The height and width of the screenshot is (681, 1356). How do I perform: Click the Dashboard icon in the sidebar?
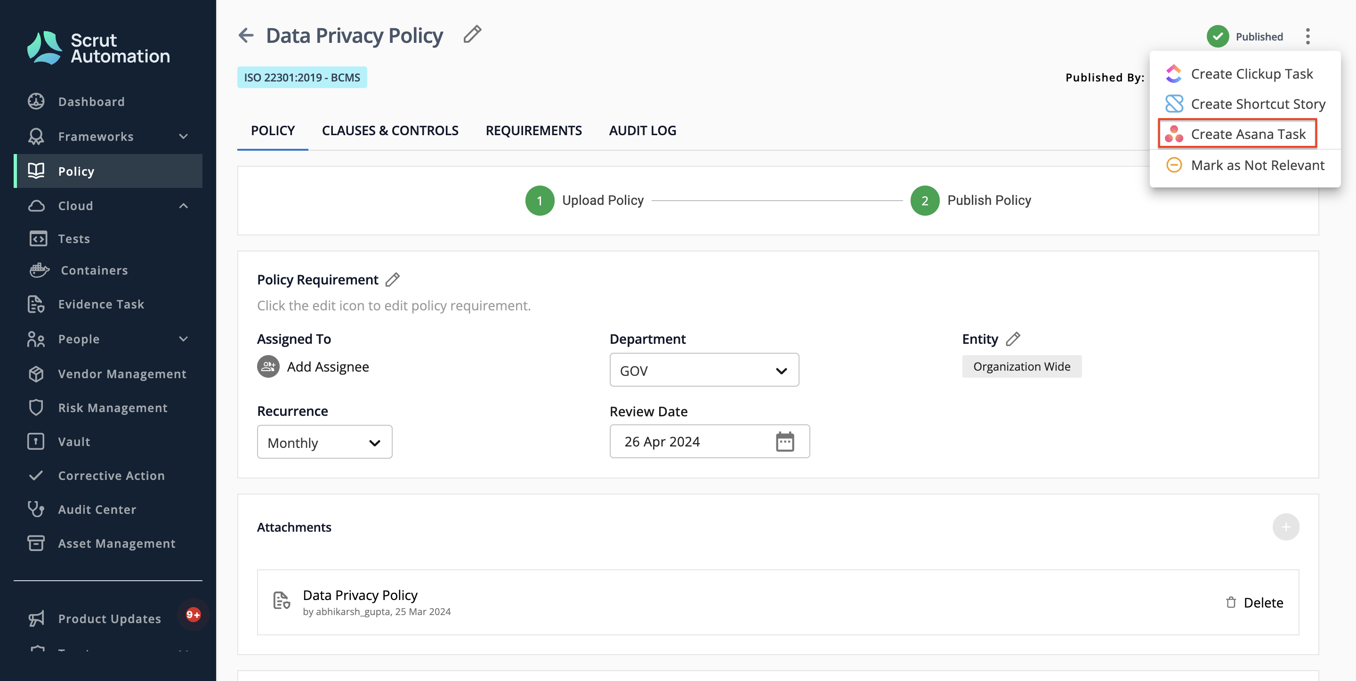point(36,101)
